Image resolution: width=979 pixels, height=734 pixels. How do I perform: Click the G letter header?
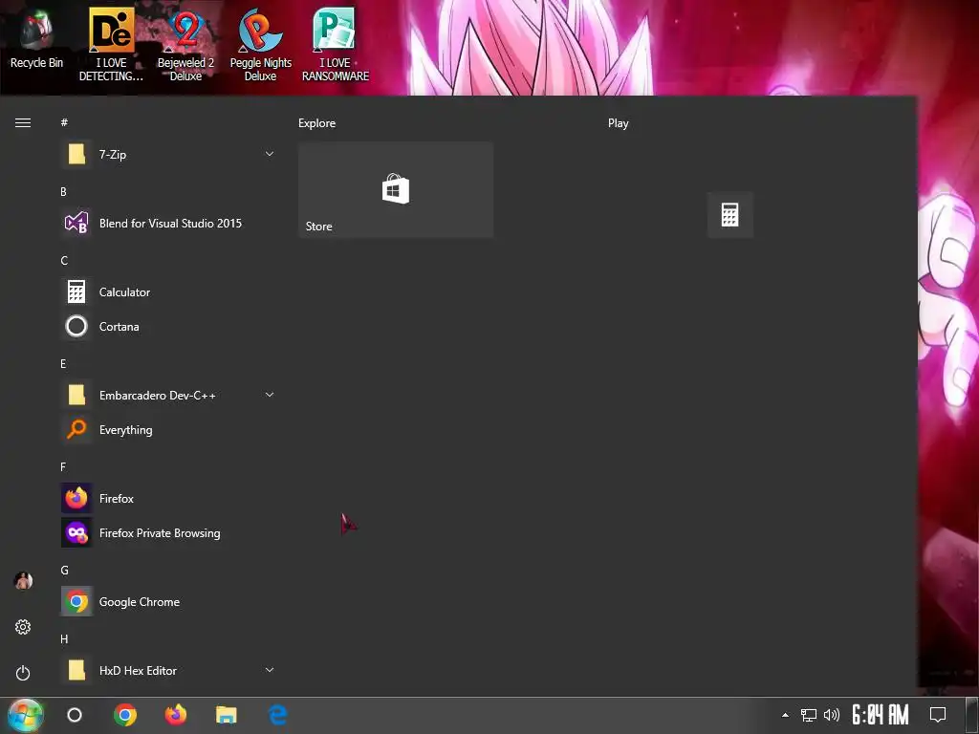[64, 570]
